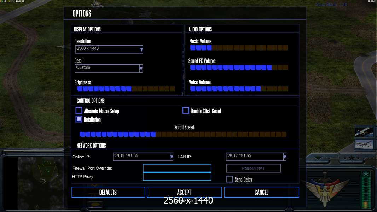The height and width of the screenshot is (212, 377).
Task: Cancel the options dialog
Action: pos(262,192)
